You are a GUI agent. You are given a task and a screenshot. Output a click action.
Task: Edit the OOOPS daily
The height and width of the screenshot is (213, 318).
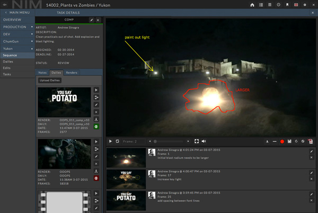96,156
